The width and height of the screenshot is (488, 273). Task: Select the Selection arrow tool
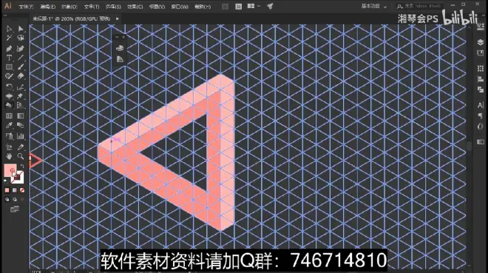coord(9,29)
